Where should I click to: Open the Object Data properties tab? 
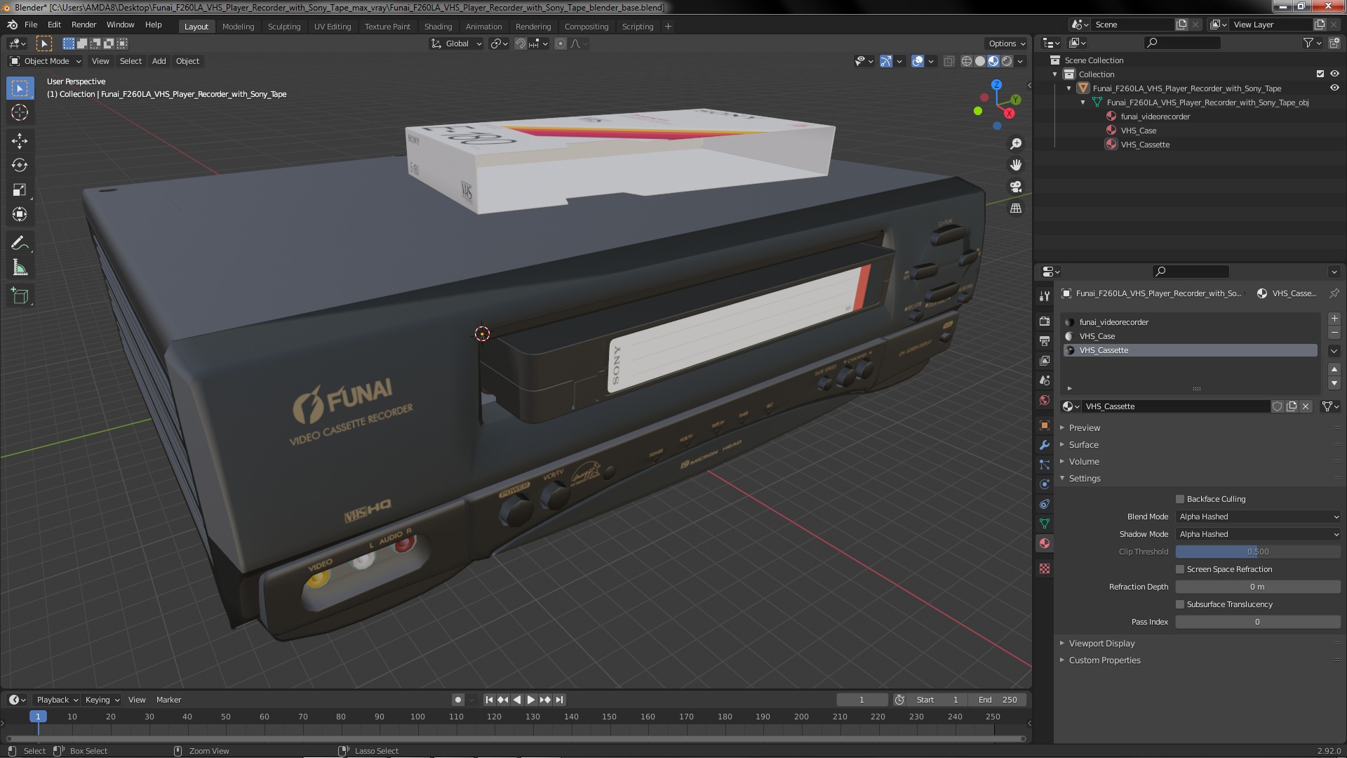(1045, 524)
